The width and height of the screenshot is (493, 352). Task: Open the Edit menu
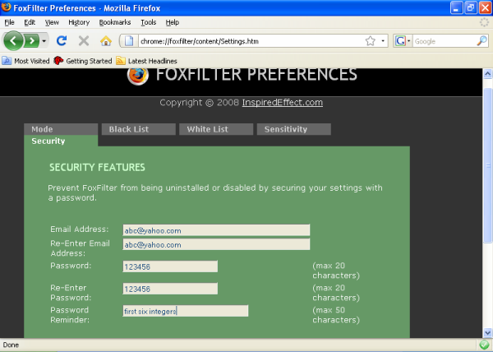pyautogui.click(x=30, y=22)
